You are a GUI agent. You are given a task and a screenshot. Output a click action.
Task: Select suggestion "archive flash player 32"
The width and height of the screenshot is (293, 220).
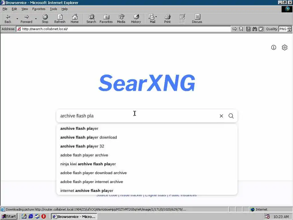pyautogui.click(x=147, y=146)
